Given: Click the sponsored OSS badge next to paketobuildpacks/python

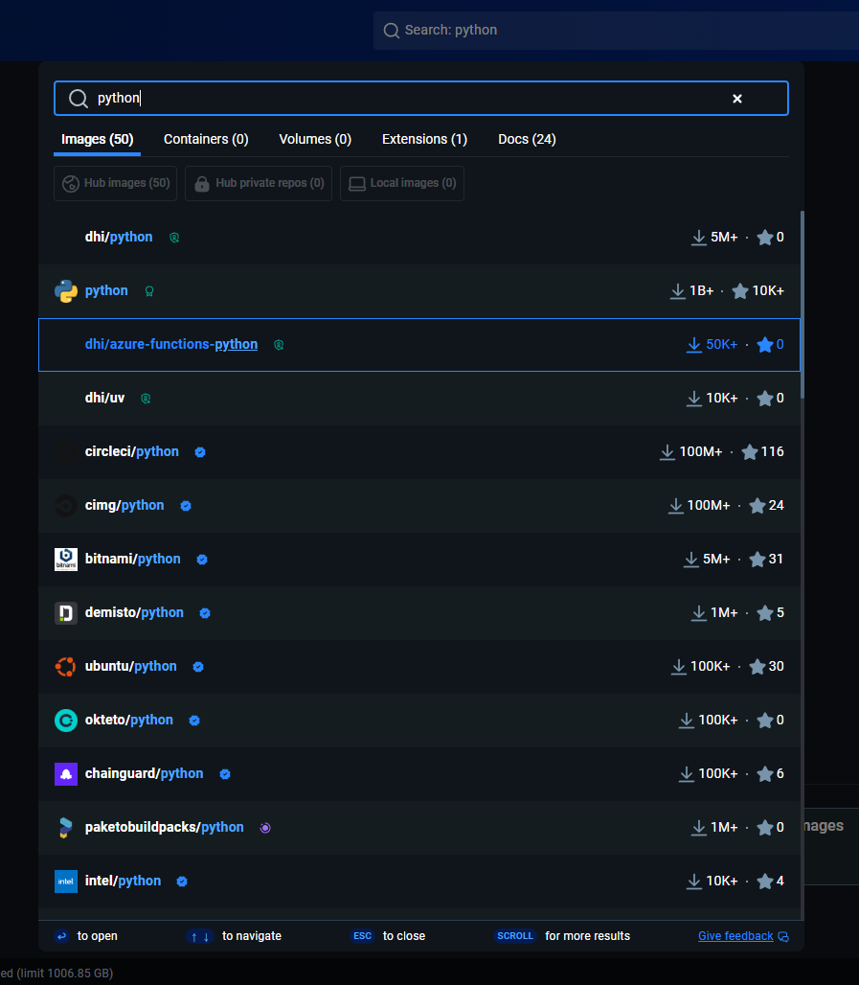Looking at the screenshot, I should [x=265, y=828].
